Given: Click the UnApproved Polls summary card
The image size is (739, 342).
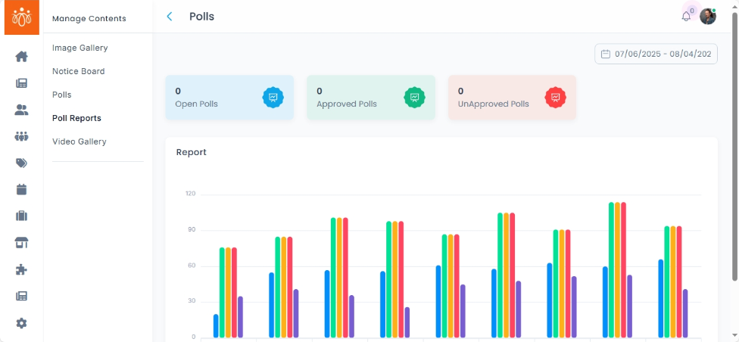Looking at the screenshot, I should click(x=512, y=98).
